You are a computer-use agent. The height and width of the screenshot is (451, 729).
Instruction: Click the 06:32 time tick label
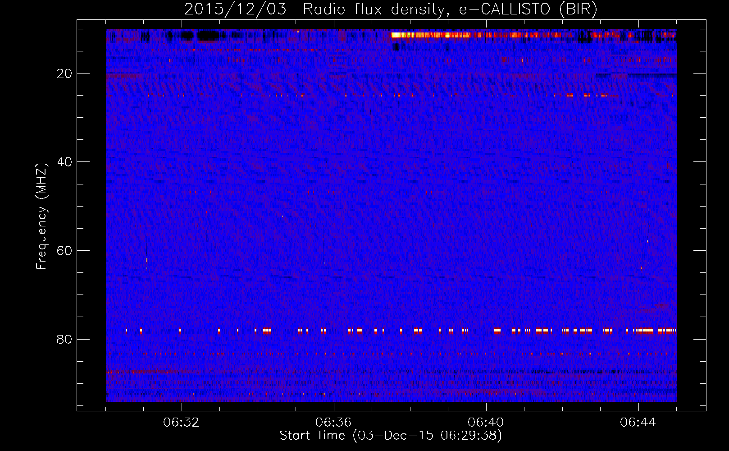(x=181, y=423)
